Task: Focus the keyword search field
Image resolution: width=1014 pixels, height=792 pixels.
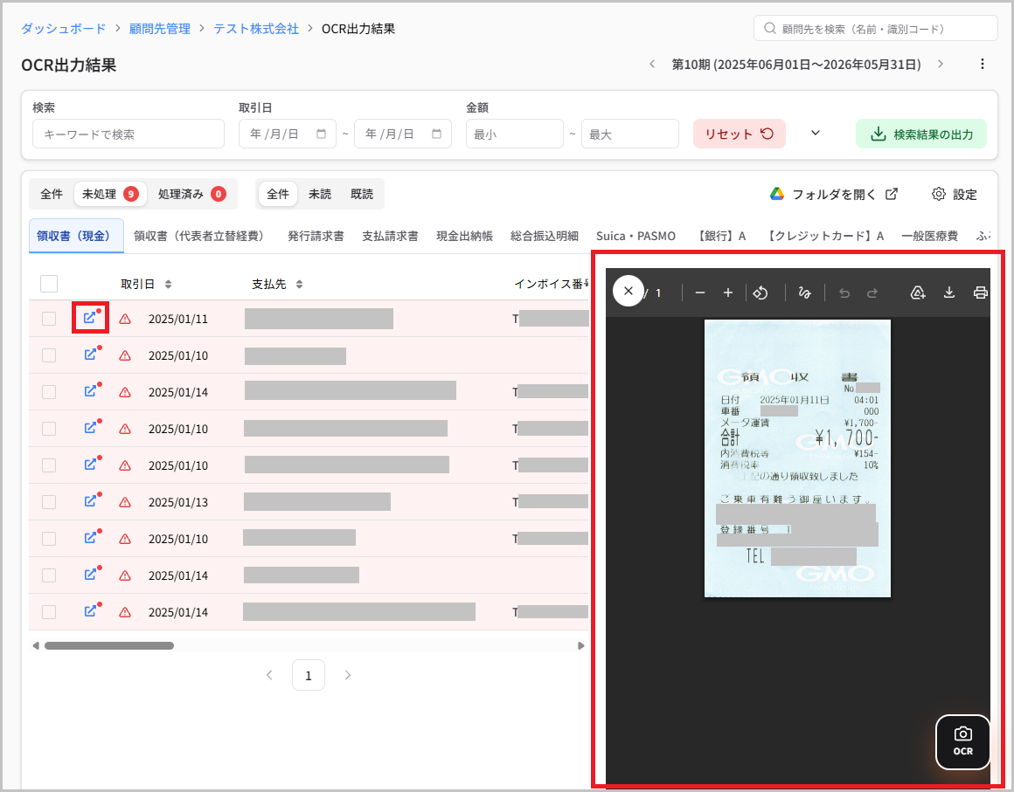Action: (128, 134)
